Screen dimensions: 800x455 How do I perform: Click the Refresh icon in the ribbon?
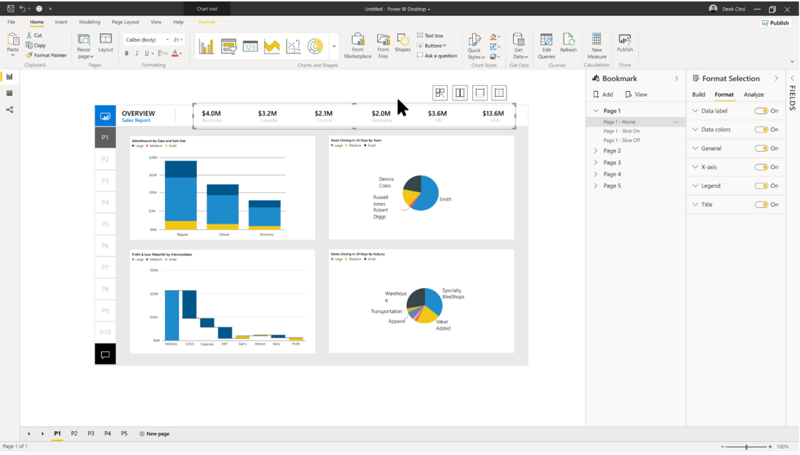coord(568,40)
